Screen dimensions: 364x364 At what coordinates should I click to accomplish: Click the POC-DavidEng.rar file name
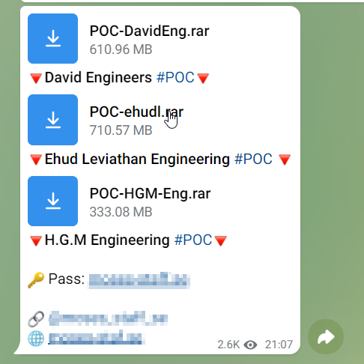149,31
